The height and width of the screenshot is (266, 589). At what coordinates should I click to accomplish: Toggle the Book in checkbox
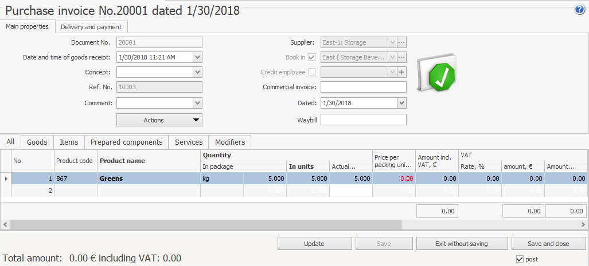312,57
